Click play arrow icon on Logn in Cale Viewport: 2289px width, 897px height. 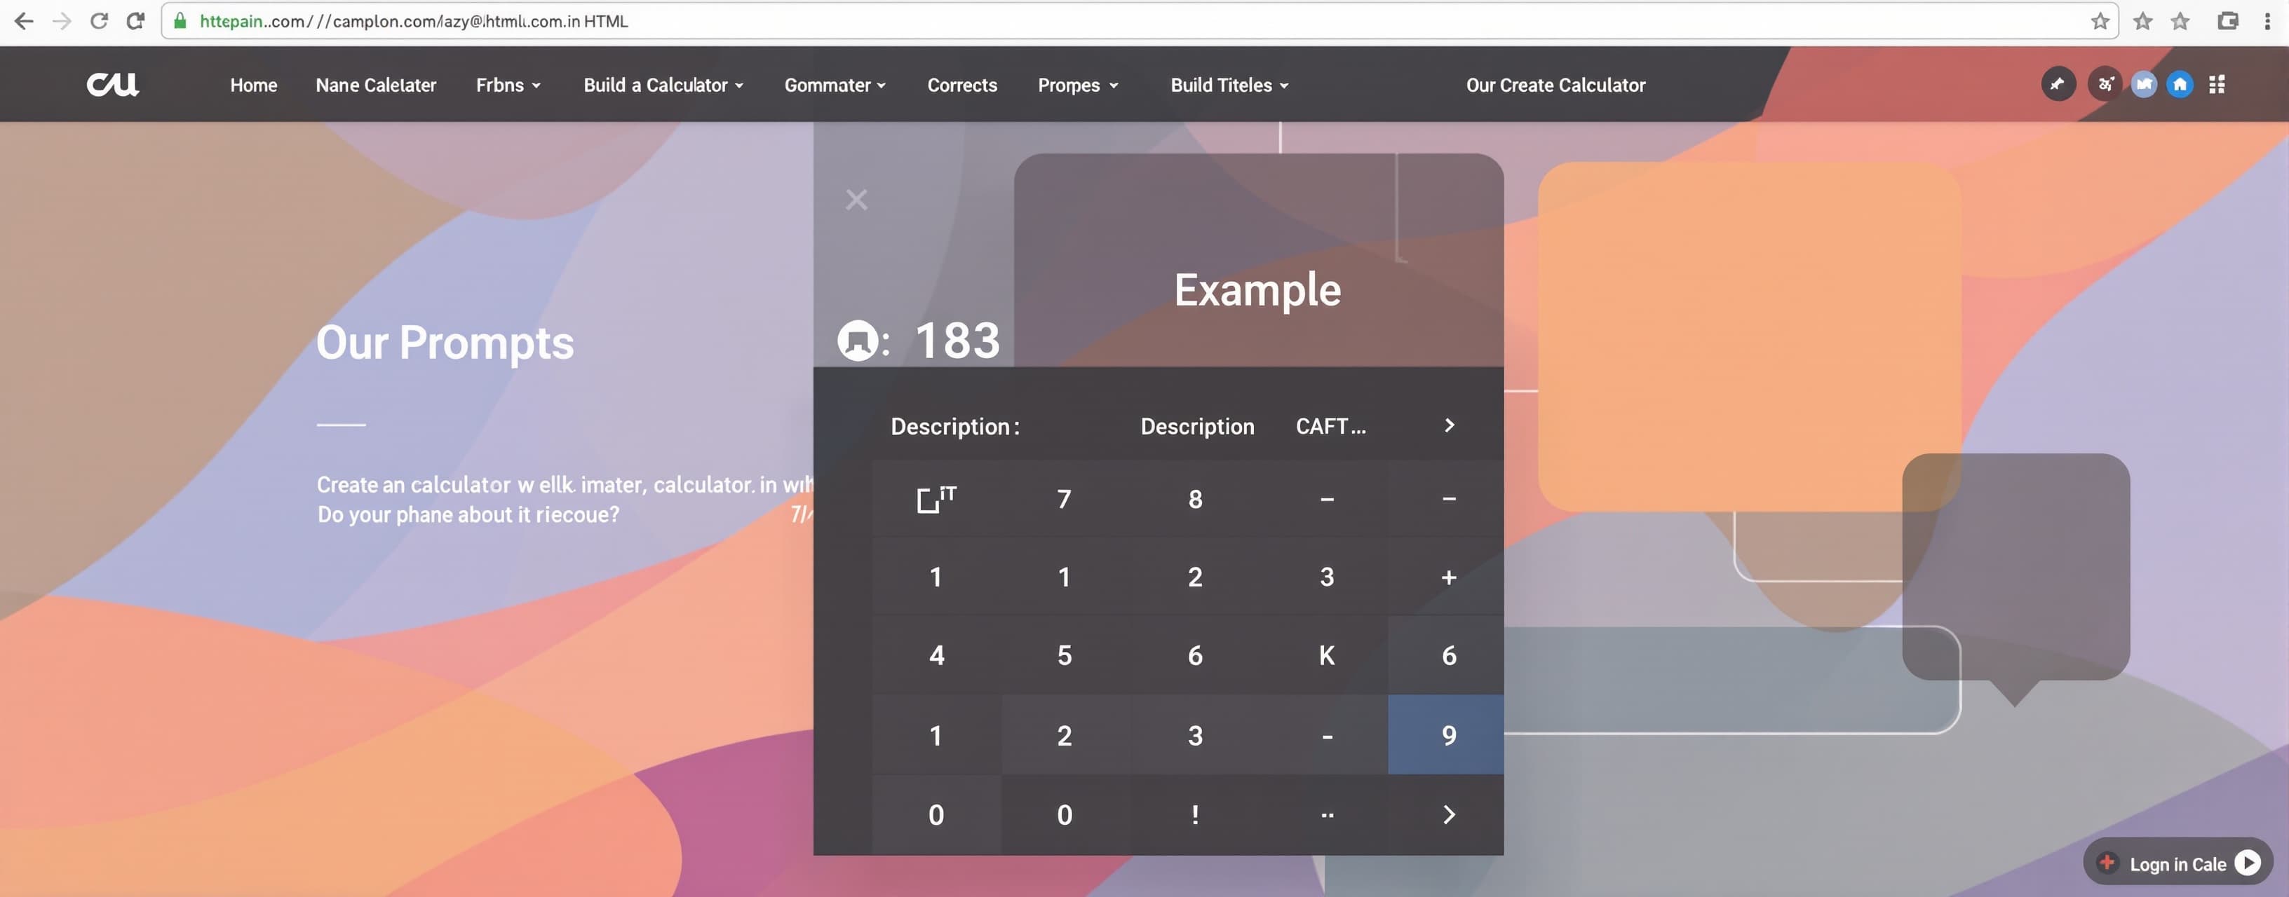tap(2247, 863)
